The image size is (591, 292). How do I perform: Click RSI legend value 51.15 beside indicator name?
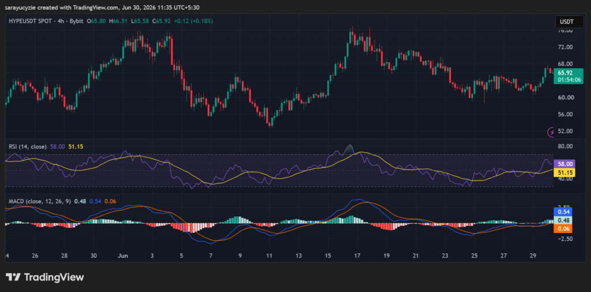75,147
